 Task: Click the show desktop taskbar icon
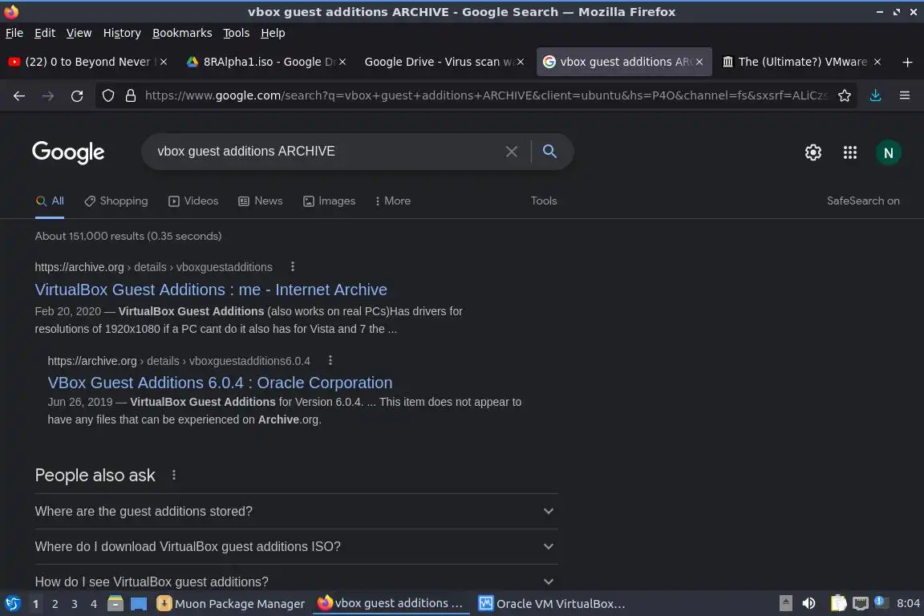(x=139, y=604)
